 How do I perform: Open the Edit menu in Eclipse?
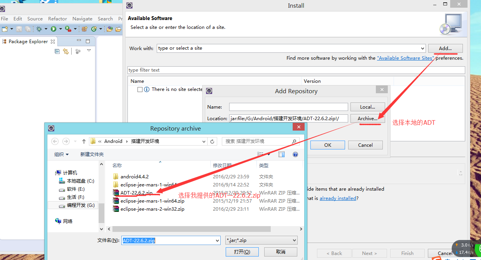coord(18,18)
